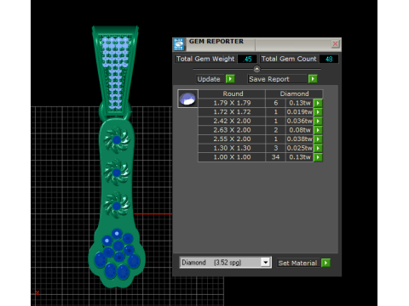
Task: Click green arrow for 1.00 X 1.00 row
Action: (x=318, y=157)
